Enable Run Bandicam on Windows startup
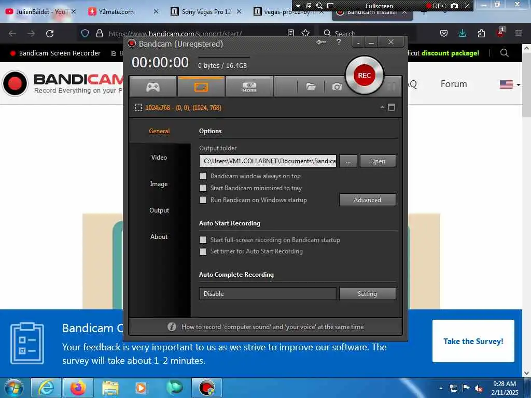 tap(203, 200)
